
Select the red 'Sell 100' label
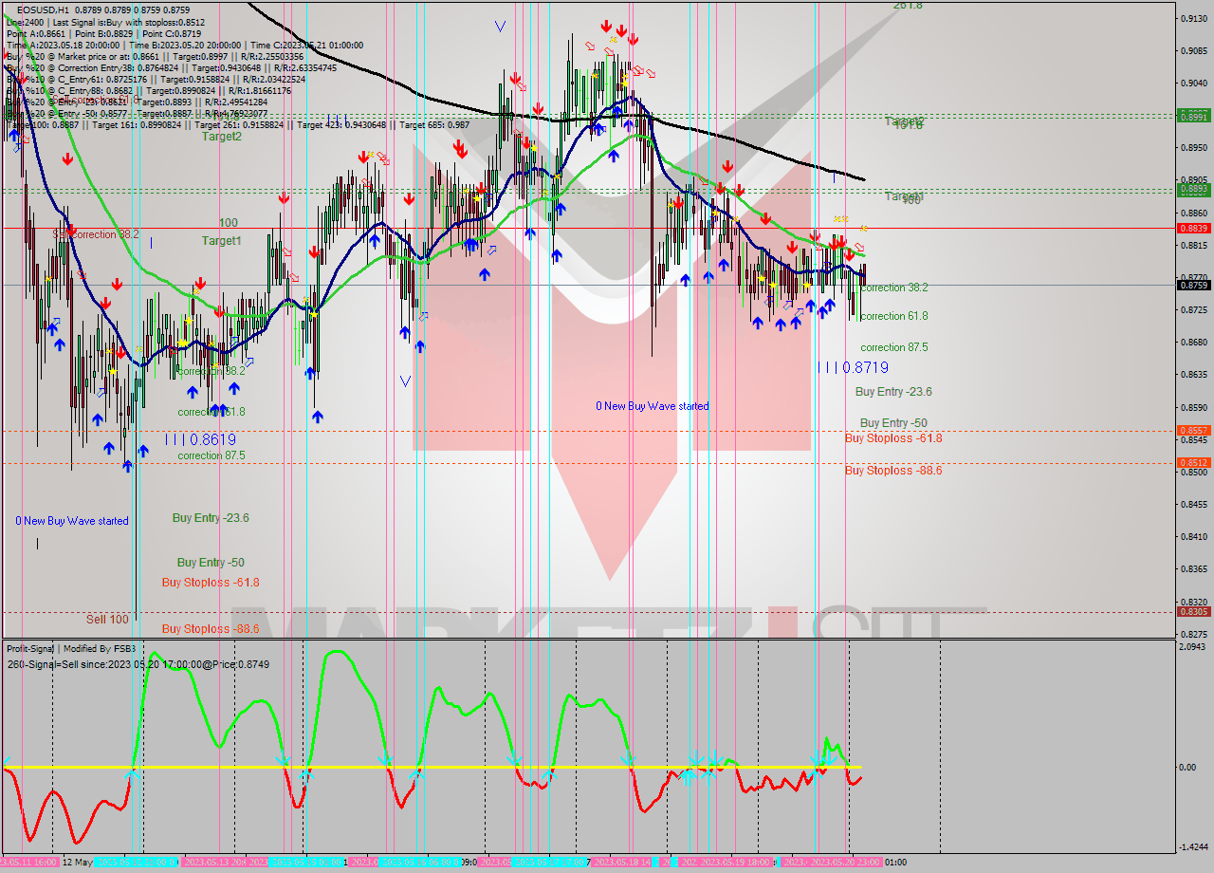(x=107, y=620)
